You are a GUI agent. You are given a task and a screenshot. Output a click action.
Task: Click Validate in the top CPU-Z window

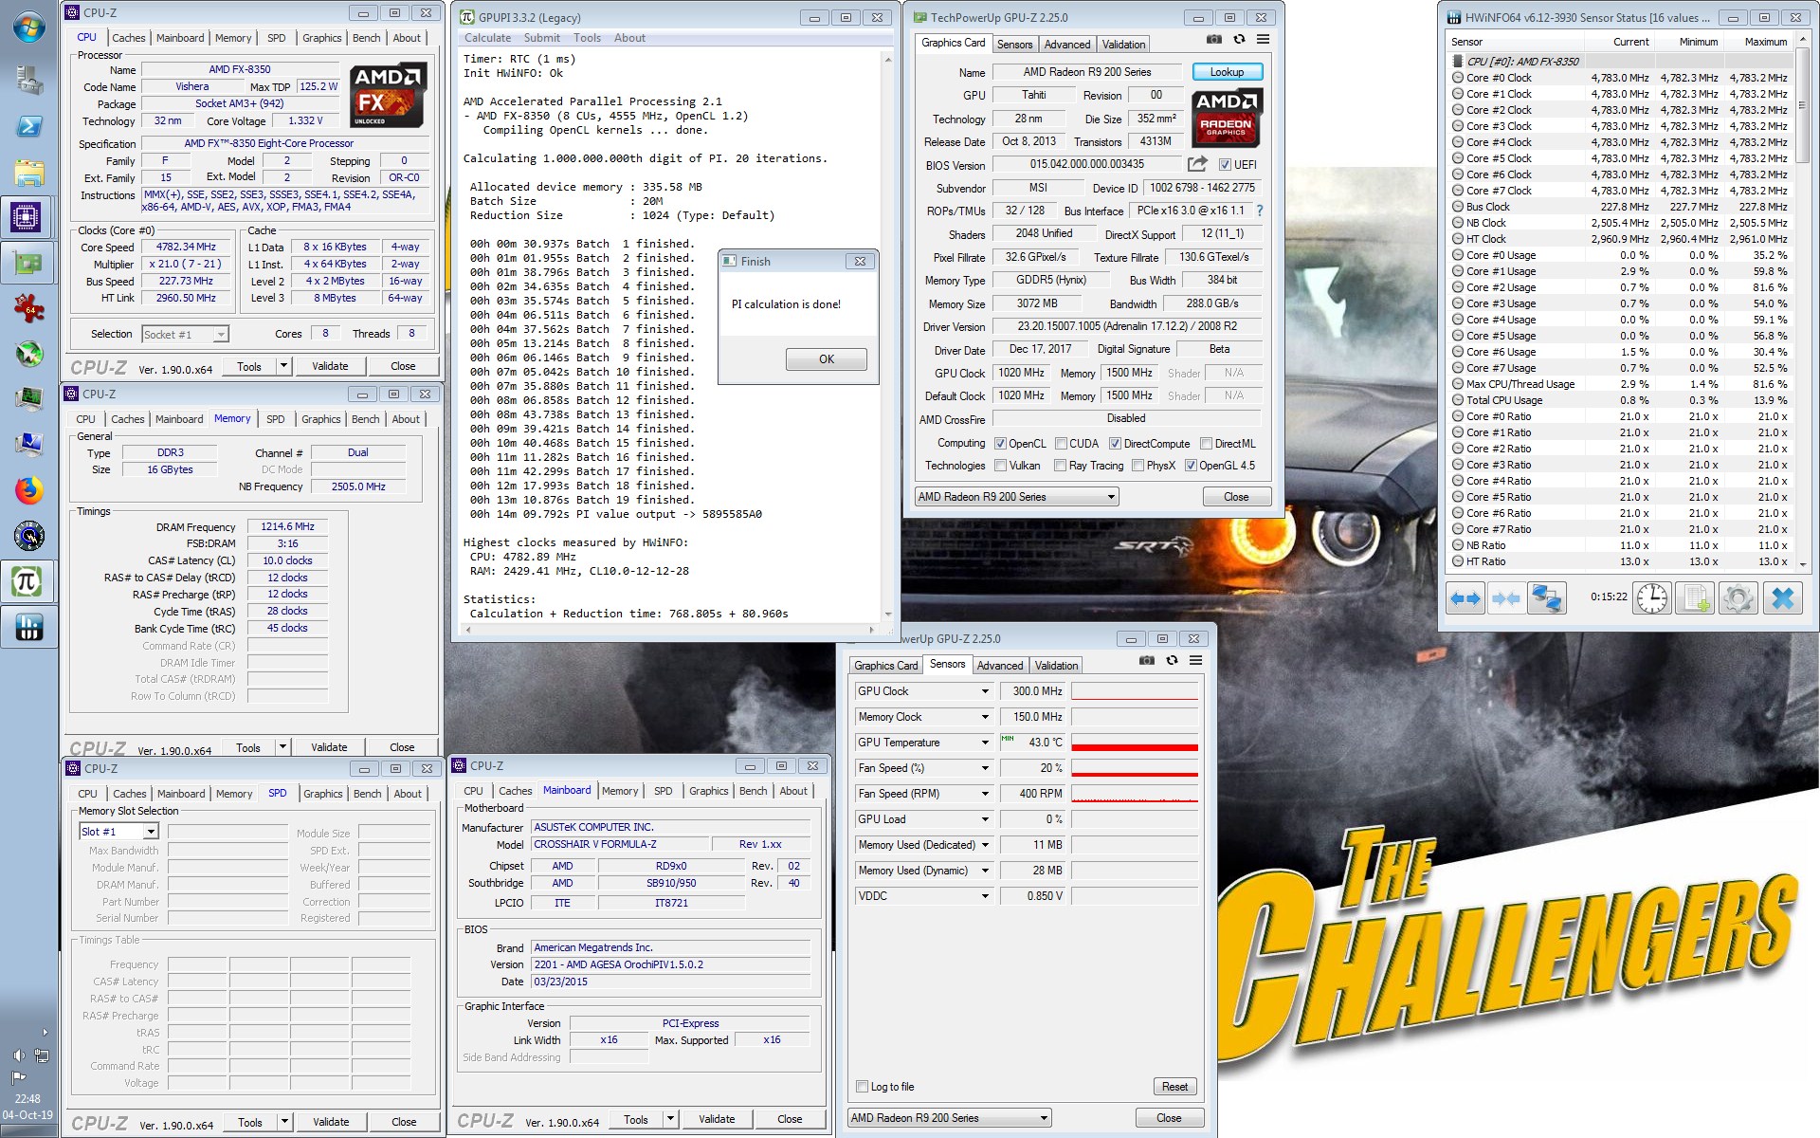[330, 366]
